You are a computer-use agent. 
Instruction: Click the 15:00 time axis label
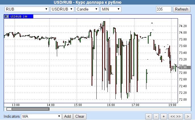coord(78,105)
